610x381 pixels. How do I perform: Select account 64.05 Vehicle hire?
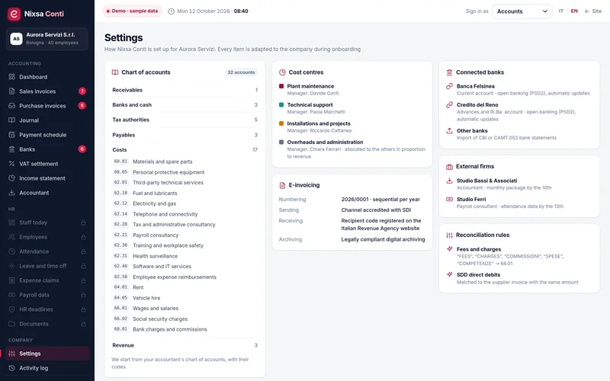click(185, 298)
